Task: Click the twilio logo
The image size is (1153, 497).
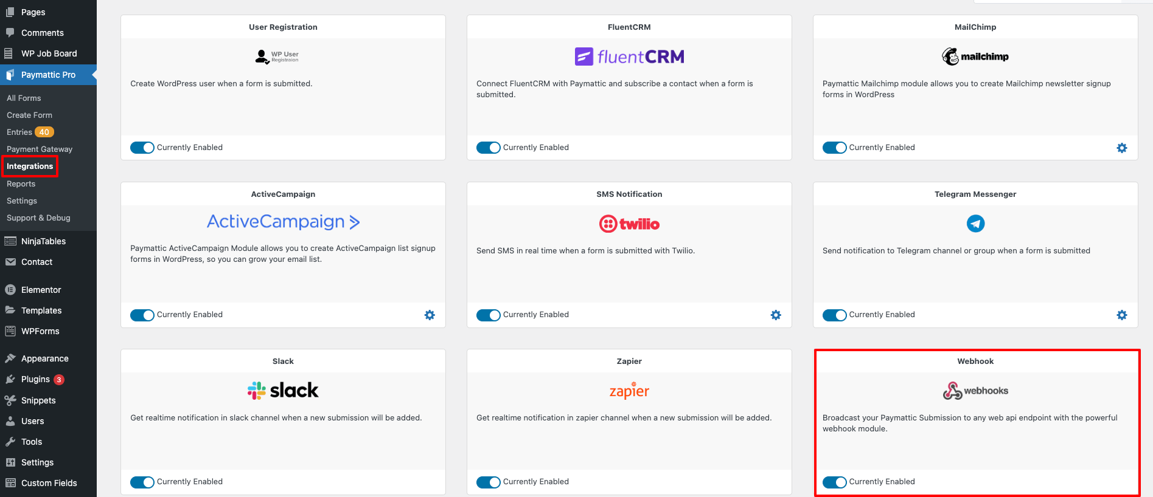Action: (x=629, y=224)
